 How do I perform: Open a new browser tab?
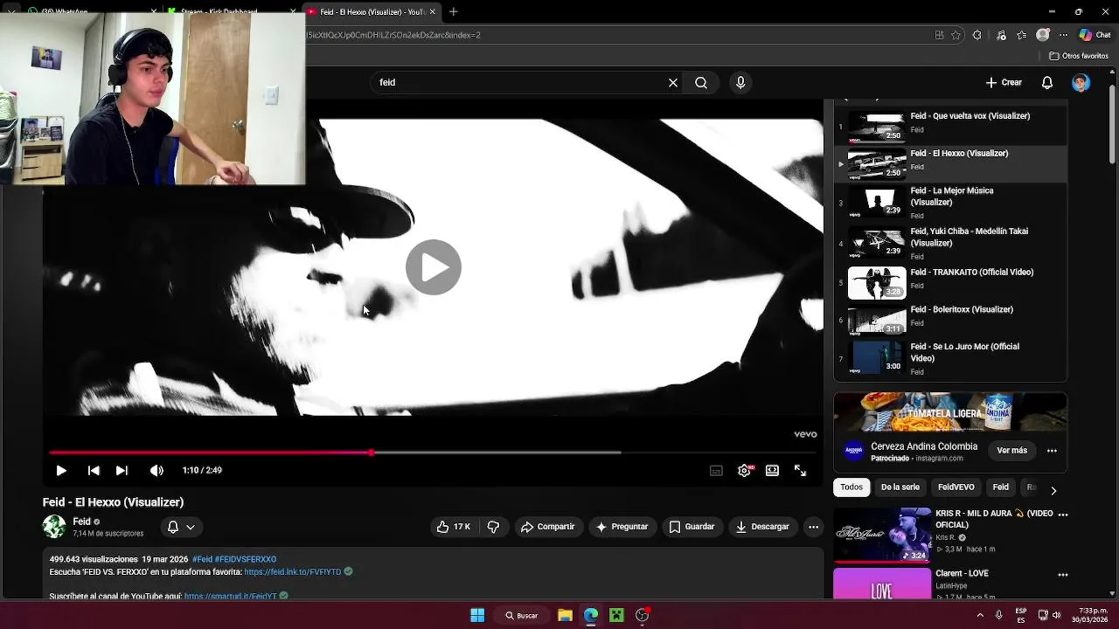454,12
